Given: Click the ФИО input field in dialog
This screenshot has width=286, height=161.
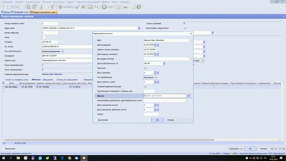Looking at the screenshot, I should (x=166, y=40).
